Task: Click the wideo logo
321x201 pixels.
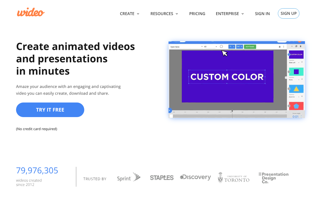Action: [x=31, y=13]
